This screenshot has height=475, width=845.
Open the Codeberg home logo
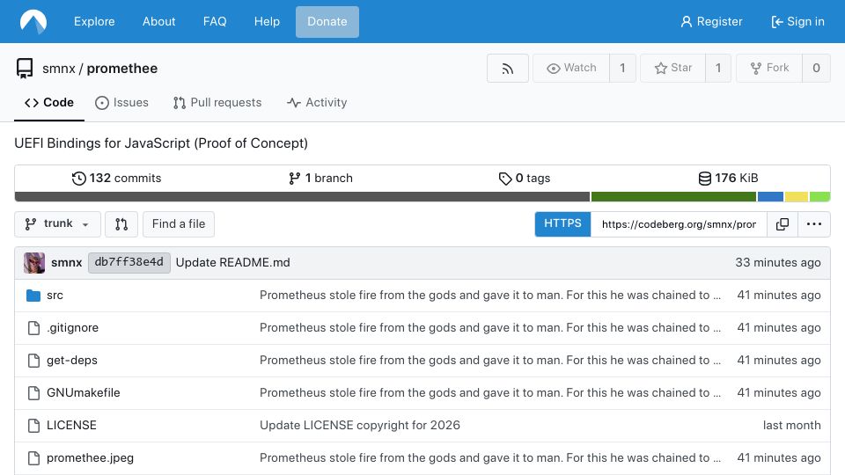click(x=33, y=21)
